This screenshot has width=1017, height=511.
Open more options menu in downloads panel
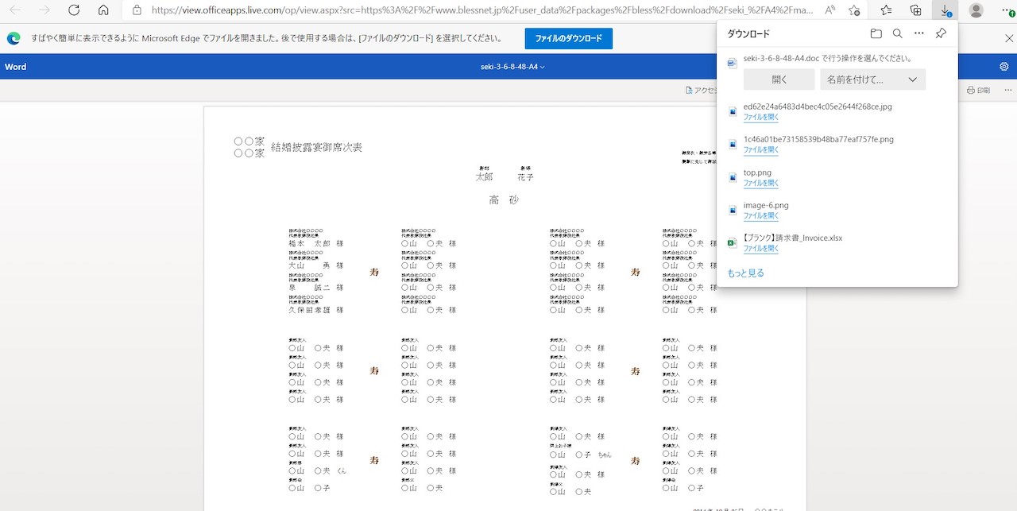point(918,33)
